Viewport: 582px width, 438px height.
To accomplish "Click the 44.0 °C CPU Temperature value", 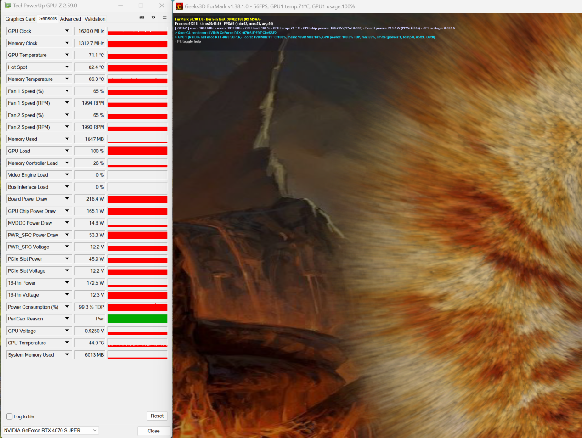I will [90, 343].
